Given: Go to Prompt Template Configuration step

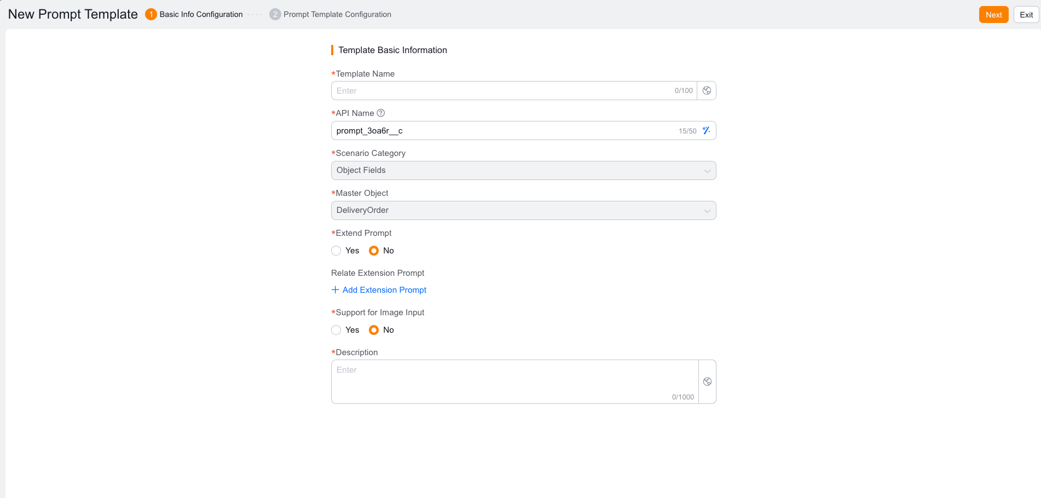Looking at the screenshot, I should [x=331, y=14].
